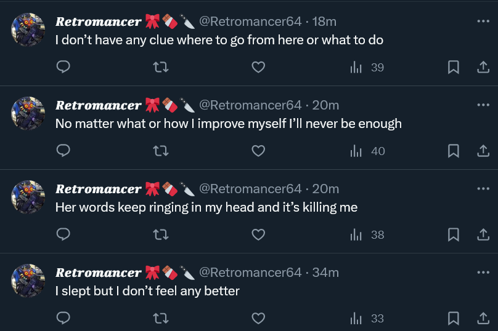498x331 pixels.
Task: Repost the "I'll never be enough" tweet
Action: click(x=160, y=151)
